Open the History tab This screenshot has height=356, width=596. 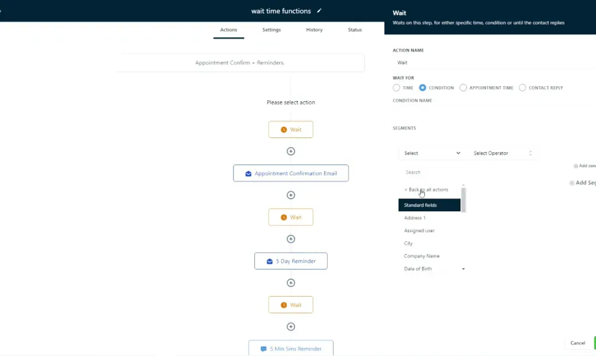[314, 30]
